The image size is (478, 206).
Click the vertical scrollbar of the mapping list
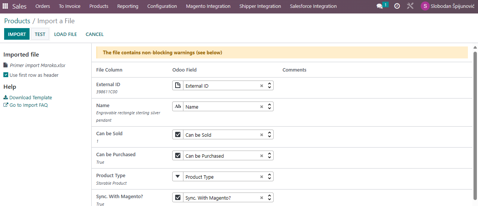pyautogui.click(x=475, y=126)
